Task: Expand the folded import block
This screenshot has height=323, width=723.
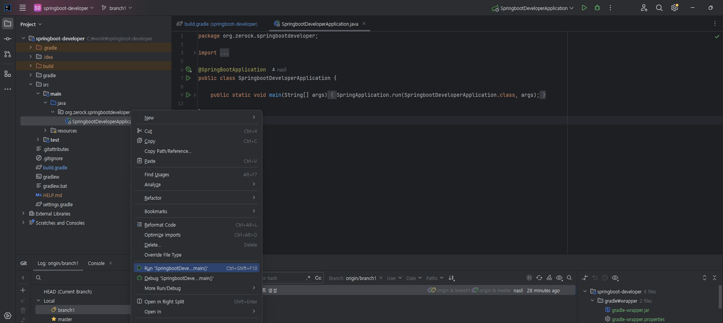Action: tap(194, 53)
